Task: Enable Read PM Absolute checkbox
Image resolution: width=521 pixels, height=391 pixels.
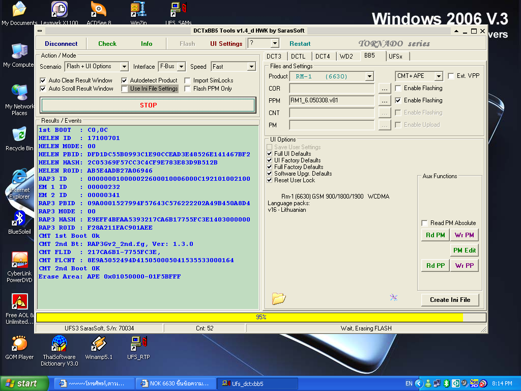Action: 424,223
